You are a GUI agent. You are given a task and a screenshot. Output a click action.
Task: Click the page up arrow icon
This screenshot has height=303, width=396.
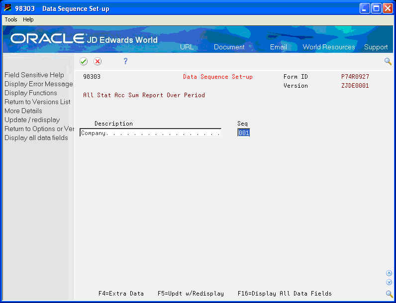click(389, 273)
